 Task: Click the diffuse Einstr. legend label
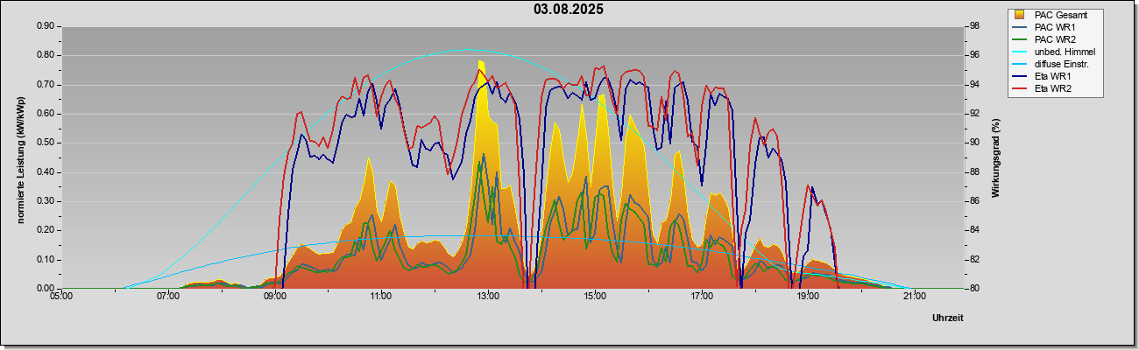point(1065,64)
